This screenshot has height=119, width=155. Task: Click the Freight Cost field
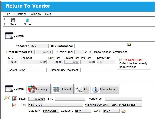72,62
